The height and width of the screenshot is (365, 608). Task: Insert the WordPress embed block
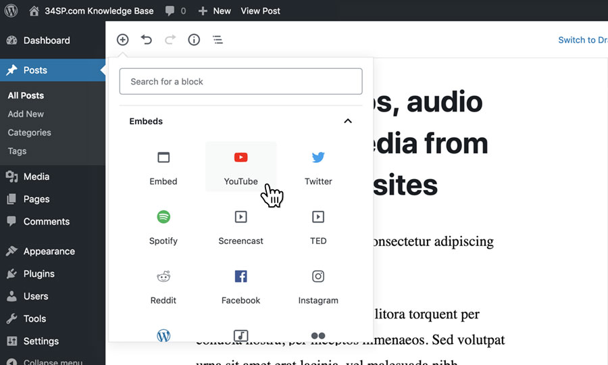click(x=163, y=335)
